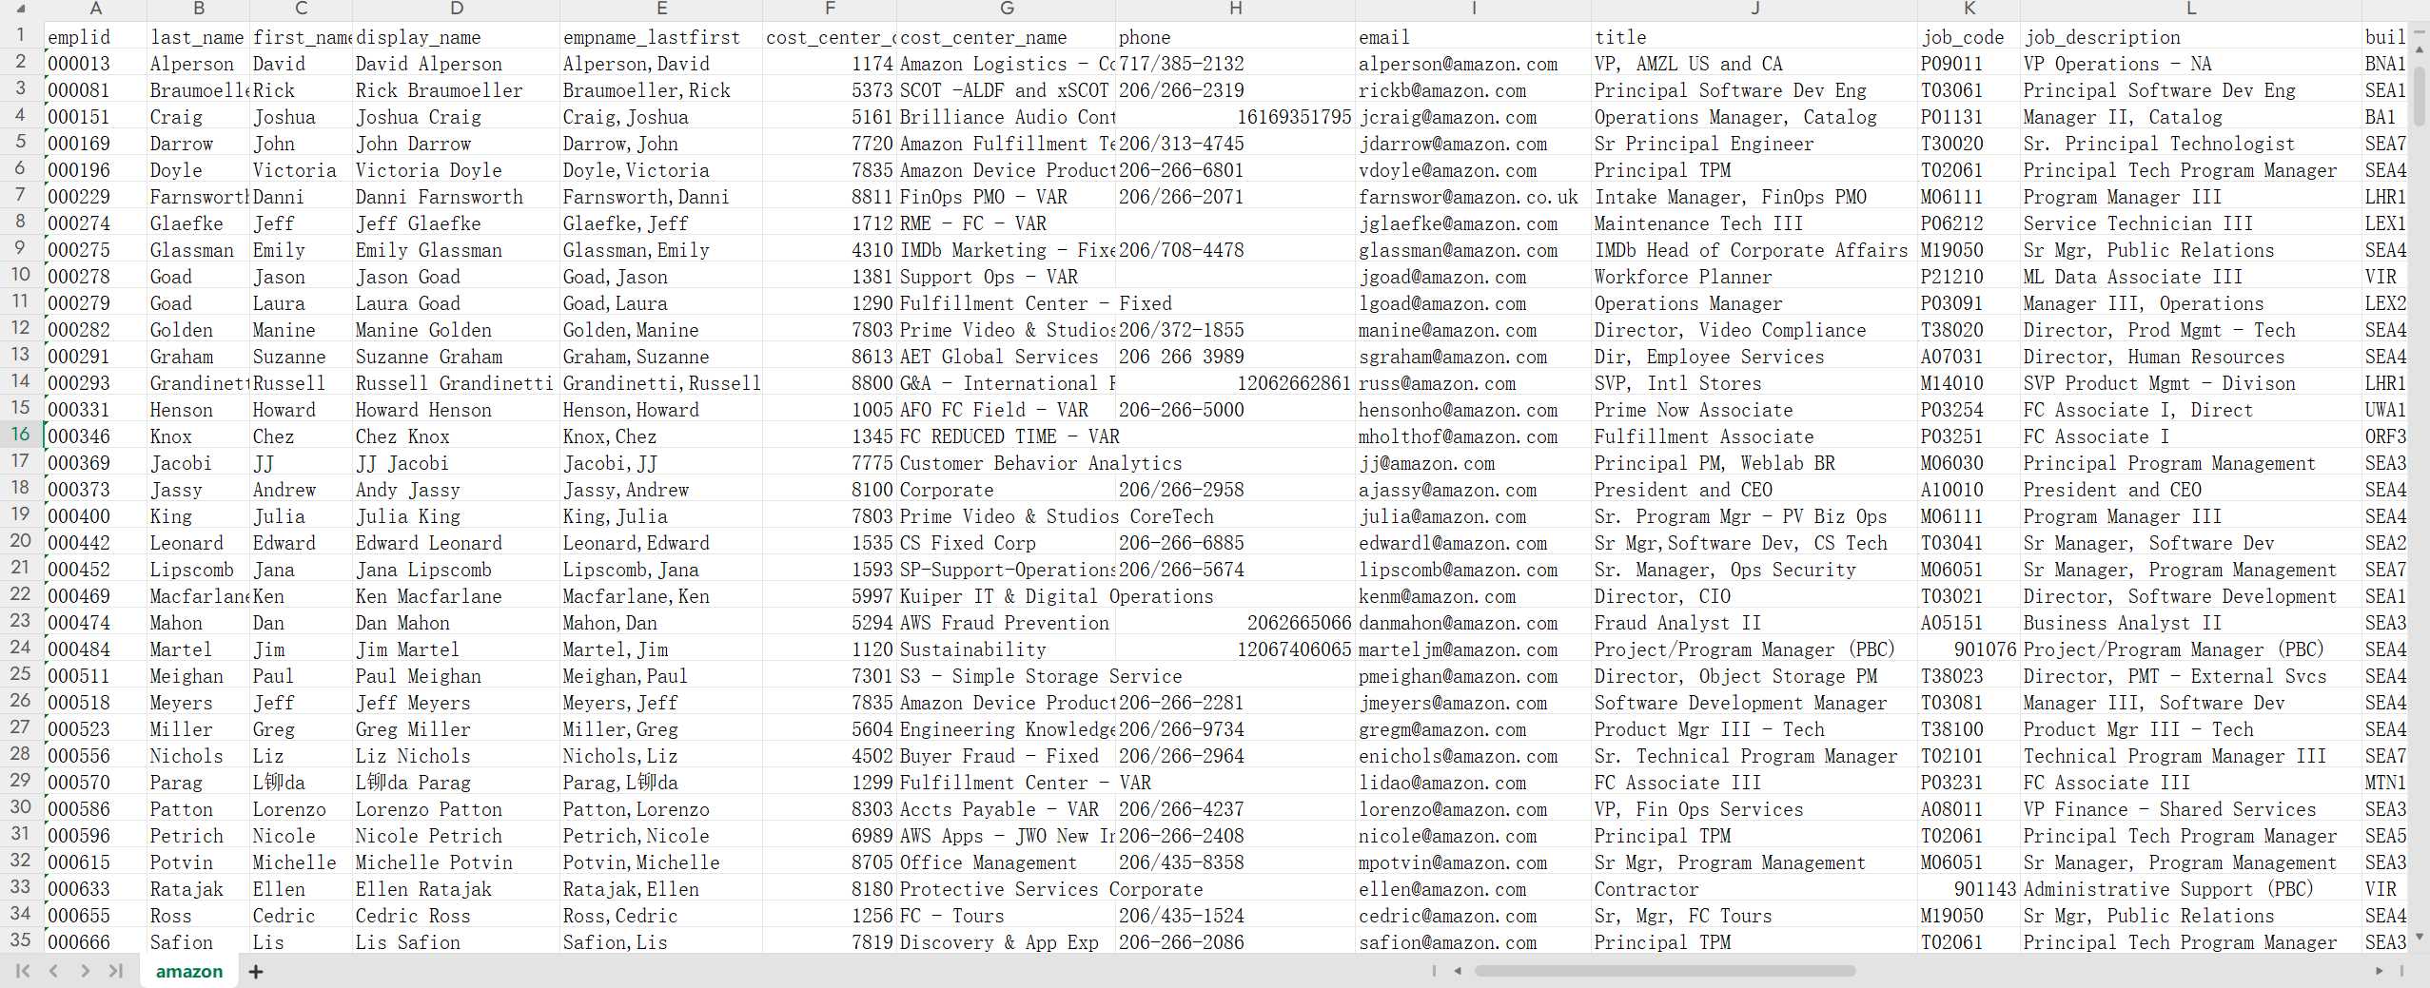
Task: Select row 16 header
Action: (21, 436)
